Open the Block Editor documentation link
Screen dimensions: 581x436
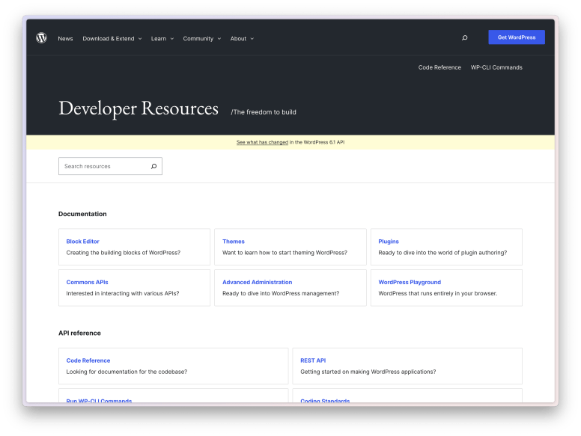click(x=82, y=242)
